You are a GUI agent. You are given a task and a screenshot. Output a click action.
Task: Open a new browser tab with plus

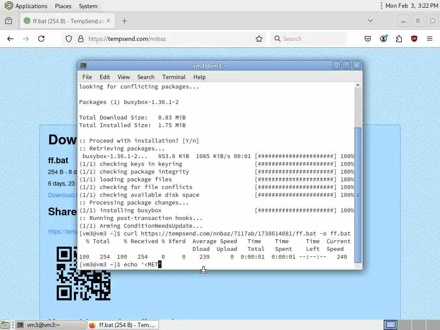tap(125, 21)
